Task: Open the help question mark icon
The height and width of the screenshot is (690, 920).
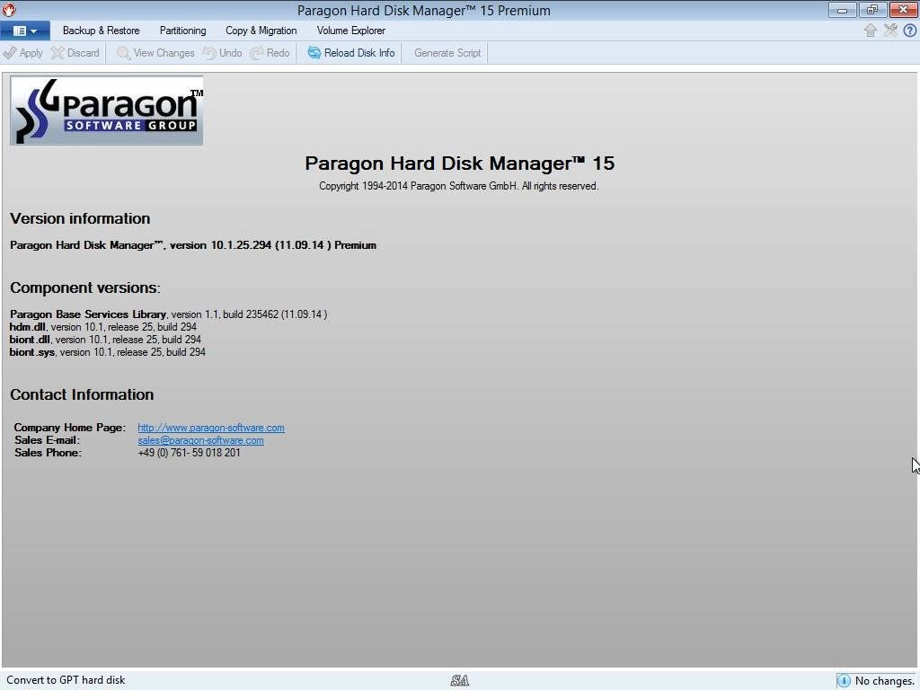Action: [909, 31]
